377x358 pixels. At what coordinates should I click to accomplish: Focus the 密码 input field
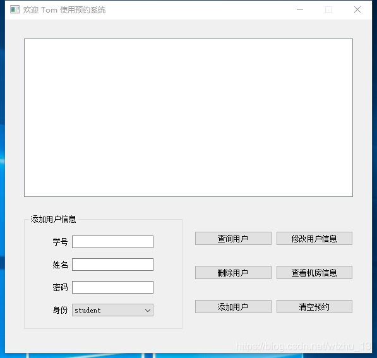112,287
